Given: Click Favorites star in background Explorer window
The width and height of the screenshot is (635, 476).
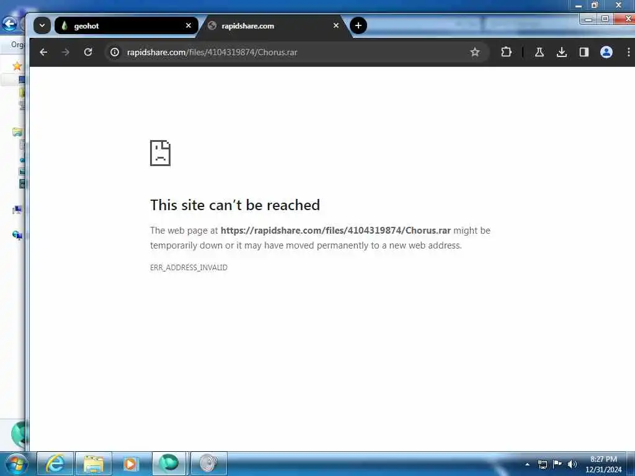Looking at the screenshot, I should 17,66.
